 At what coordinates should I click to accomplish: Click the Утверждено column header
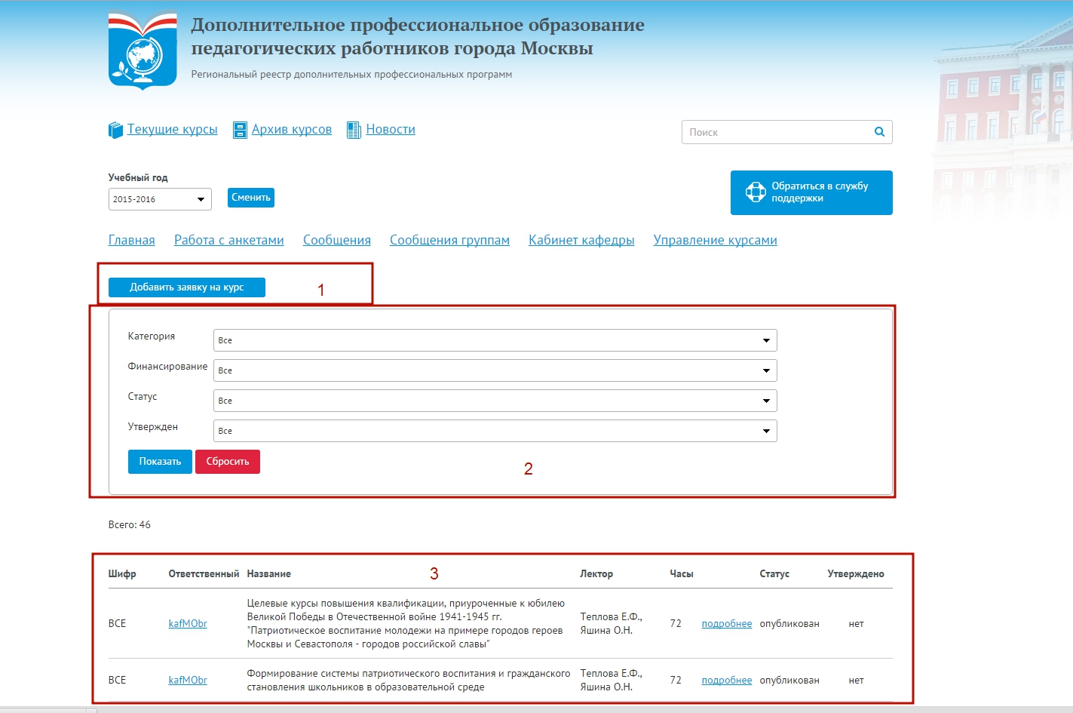856,574
